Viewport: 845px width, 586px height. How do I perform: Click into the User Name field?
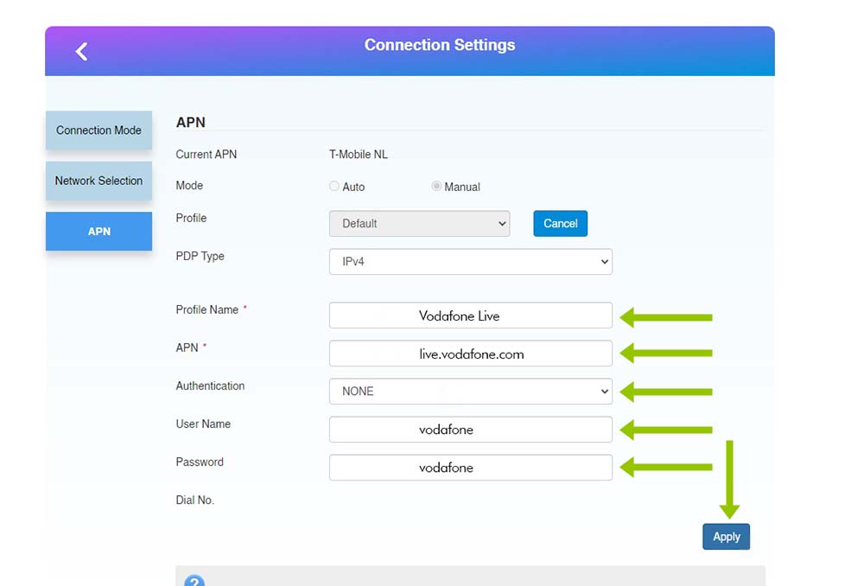470,430
